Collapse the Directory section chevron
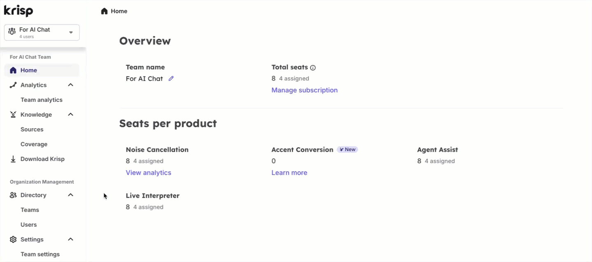Screen dimensions: 592x262 pyautogui.click(x=70, y=195)
